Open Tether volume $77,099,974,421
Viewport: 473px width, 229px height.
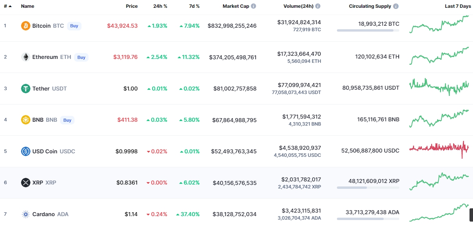(299, 85)
